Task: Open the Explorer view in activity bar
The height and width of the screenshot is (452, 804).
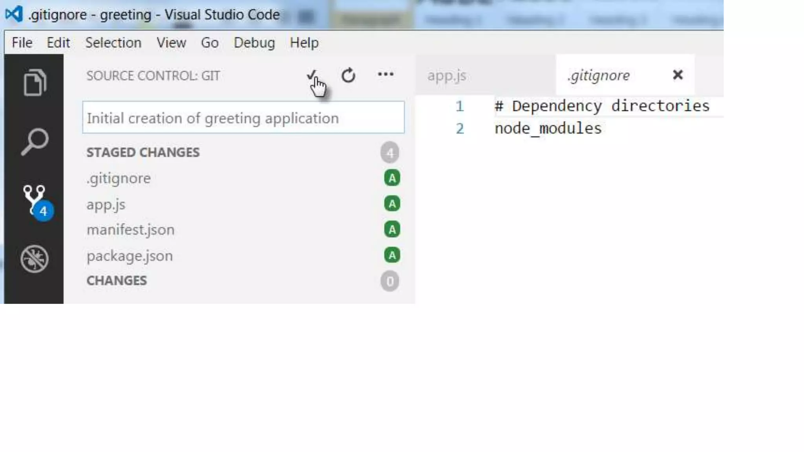Action: (35, 83)
